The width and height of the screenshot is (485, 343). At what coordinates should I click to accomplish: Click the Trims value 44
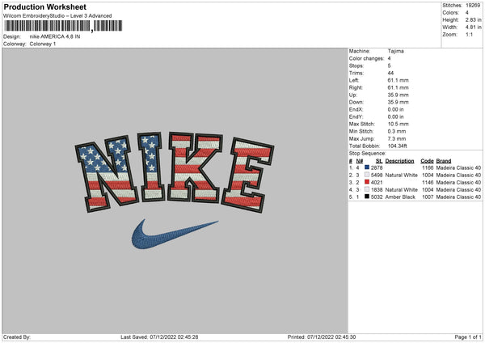(x=390, y=73)
